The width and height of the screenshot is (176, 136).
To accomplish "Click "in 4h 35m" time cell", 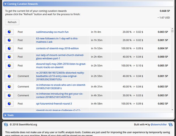I will tap(97, 96).
